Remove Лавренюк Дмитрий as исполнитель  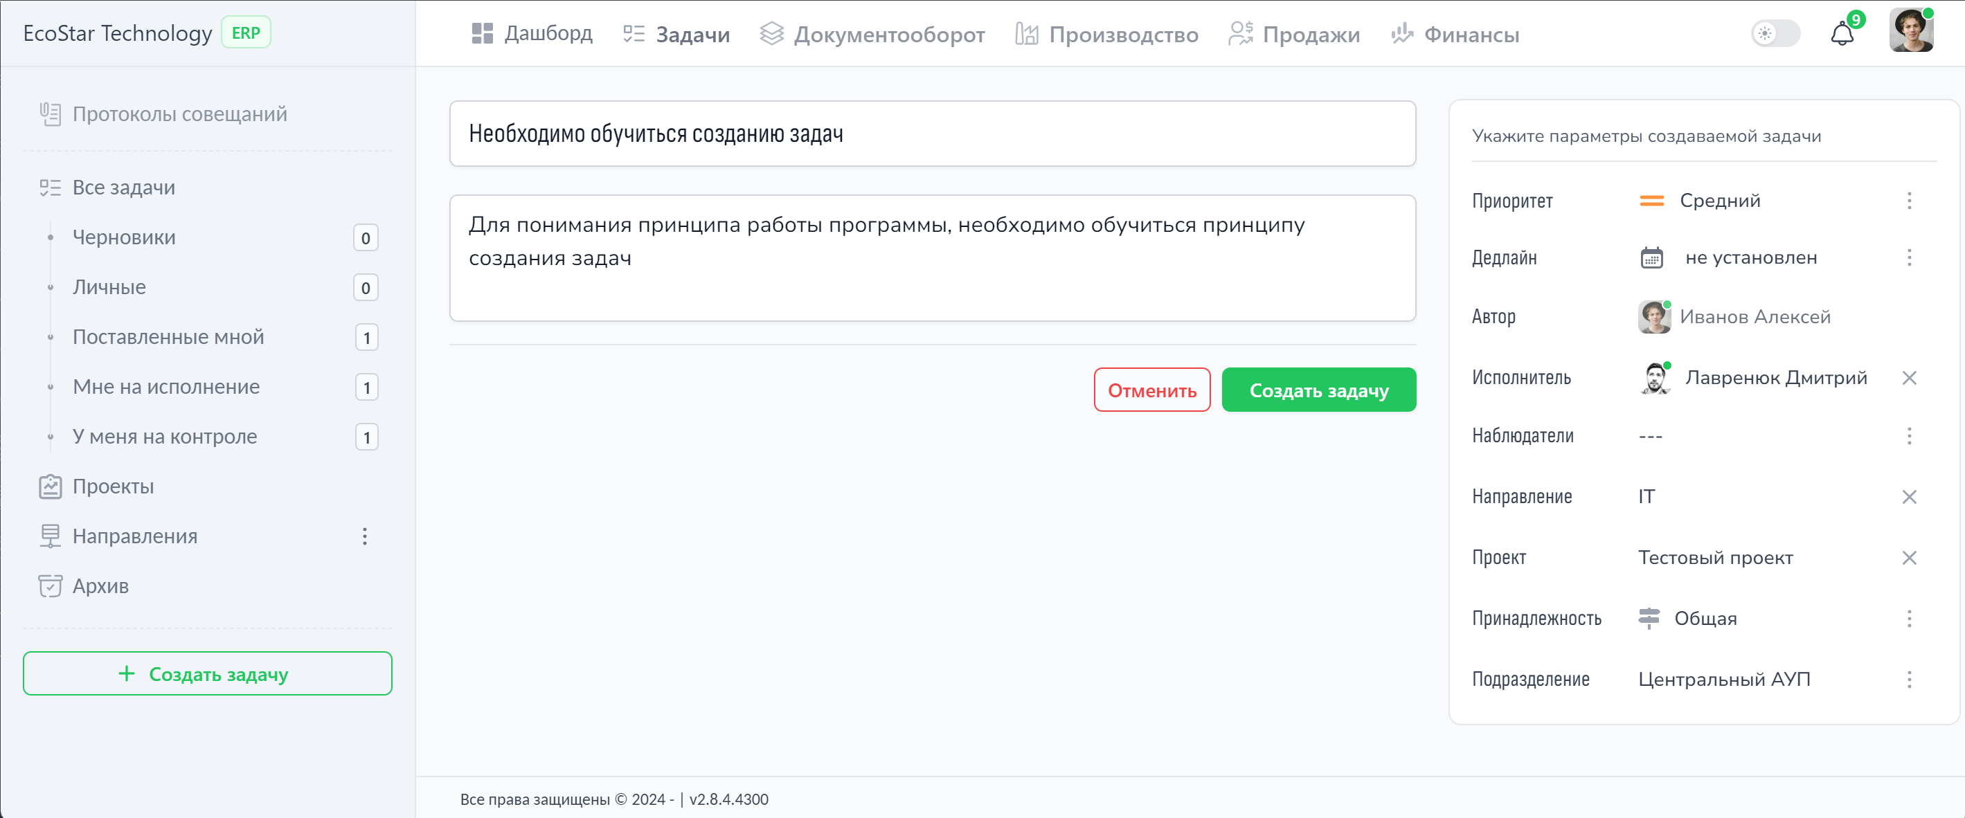click(x=1910, y=377)
